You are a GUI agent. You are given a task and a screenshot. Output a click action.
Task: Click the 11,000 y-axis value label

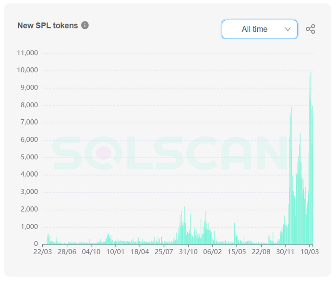click(x=27, y=53)
